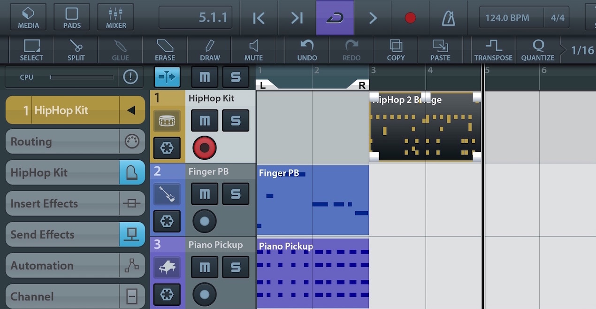Paste the copied event
596x309 pixels.
click(440, 50)
